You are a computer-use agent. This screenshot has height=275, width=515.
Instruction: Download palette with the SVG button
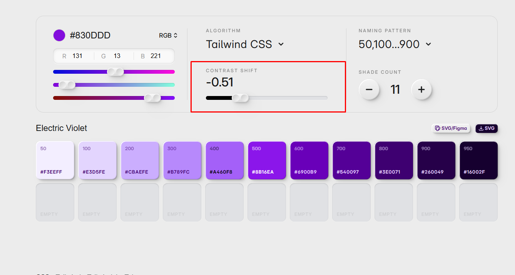pyautogui.click(x=487, y=128)
